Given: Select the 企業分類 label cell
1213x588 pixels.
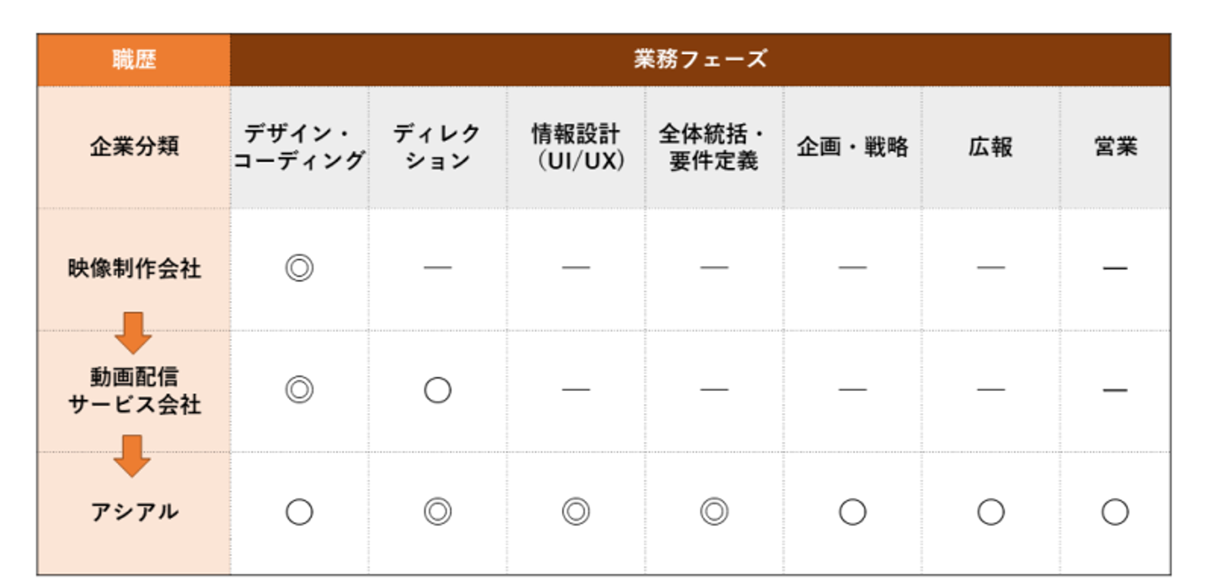Looking at the screenshot, I should 134,147.
